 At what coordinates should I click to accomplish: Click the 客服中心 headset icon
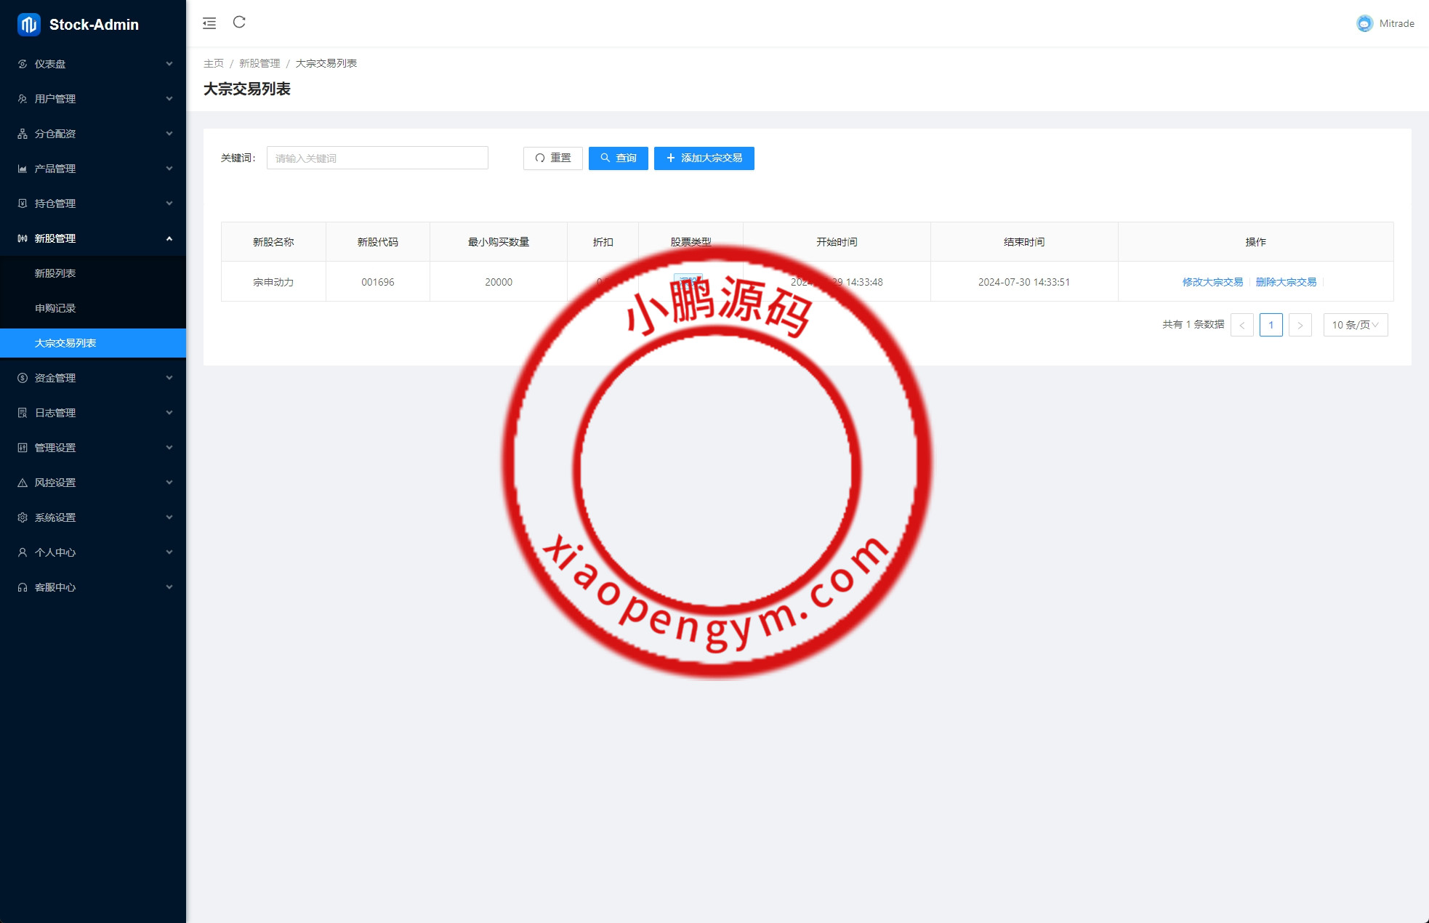(x=23, y=587)
